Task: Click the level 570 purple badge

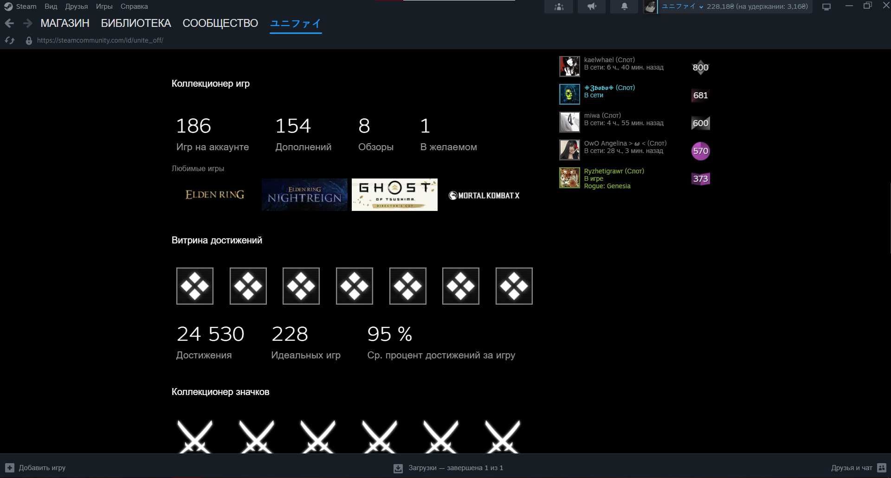Action: tap(701, 151)
